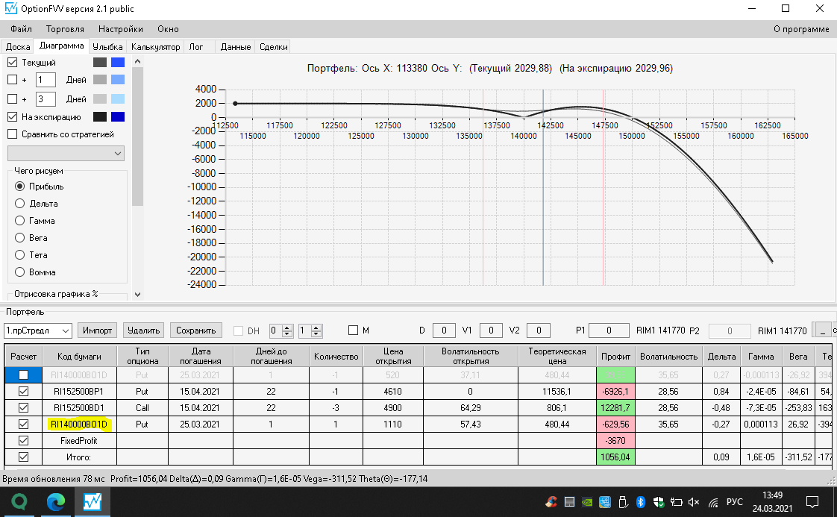This screenshot has height=517, width=837.
Task: Increment the first DH spinner showing 0
Action: click(x=287, y=328)
